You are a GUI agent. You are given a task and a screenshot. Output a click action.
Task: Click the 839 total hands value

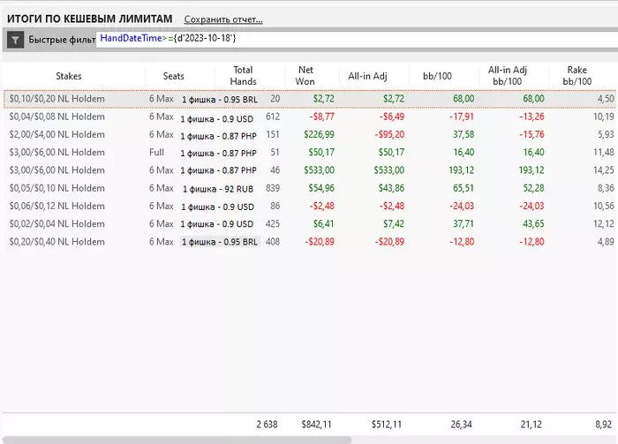point(273,188)
